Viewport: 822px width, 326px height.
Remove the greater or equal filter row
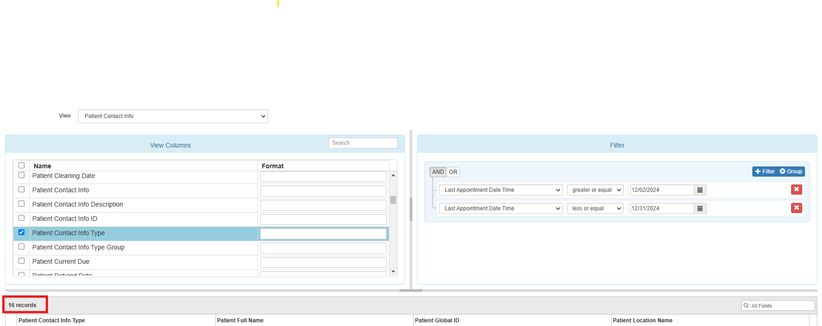pos(796,190)
